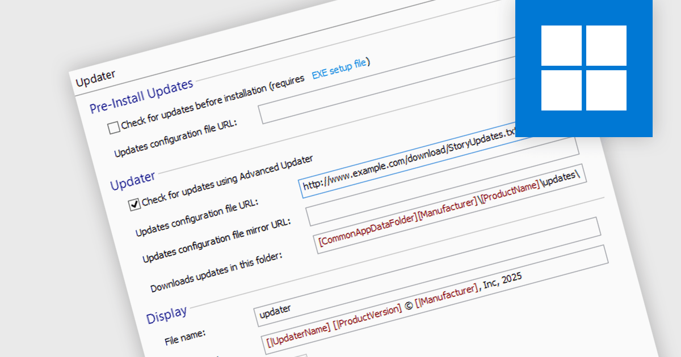The width and height of the screenshot is (681, 357).
Task: Click the Windows logo icon
Action: [584, 68]
